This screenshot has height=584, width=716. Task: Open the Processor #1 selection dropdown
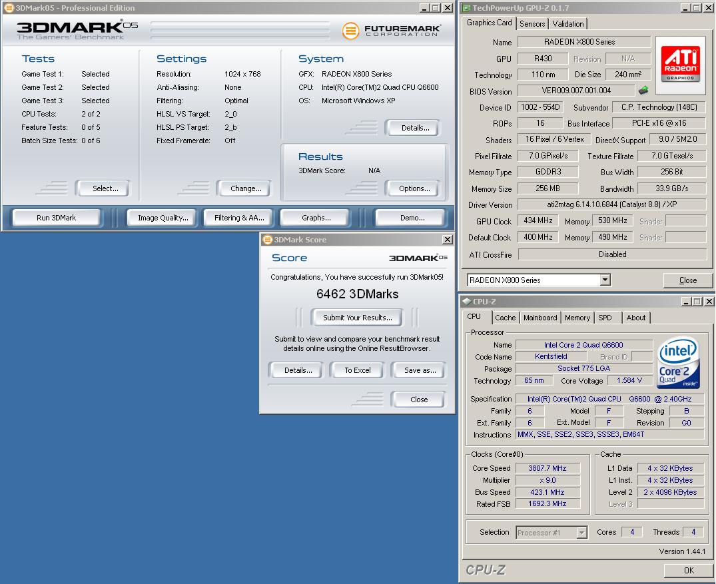(581, 533)
